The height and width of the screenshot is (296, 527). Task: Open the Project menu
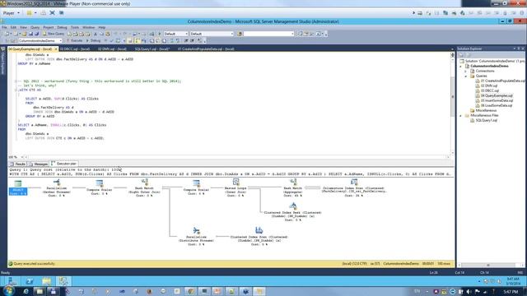pyautogui.click(x=49, y=27)
